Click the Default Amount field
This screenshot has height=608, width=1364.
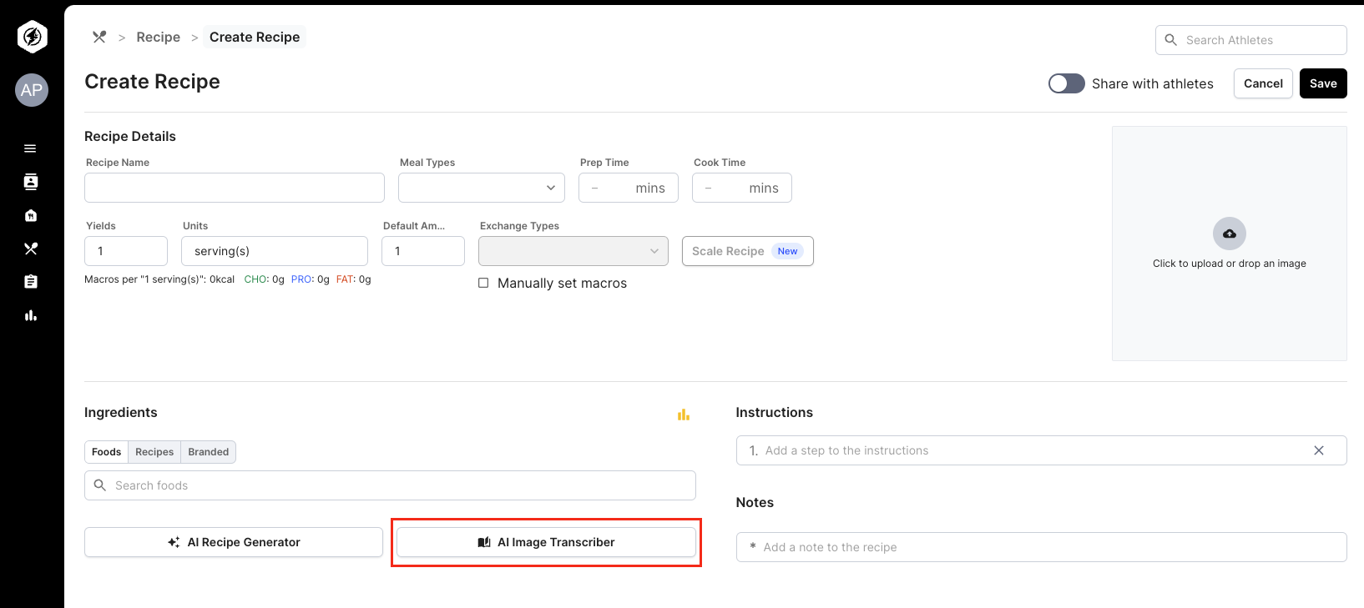coord(423,251)
